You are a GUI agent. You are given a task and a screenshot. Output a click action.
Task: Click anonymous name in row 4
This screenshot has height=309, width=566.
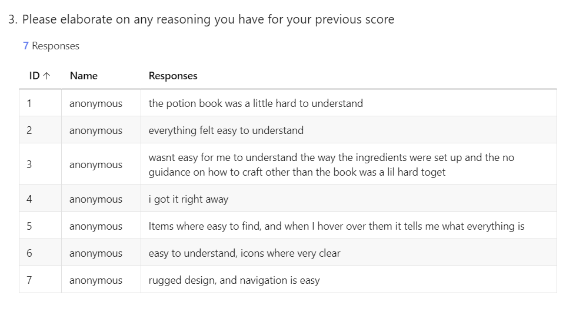[96, 199]
